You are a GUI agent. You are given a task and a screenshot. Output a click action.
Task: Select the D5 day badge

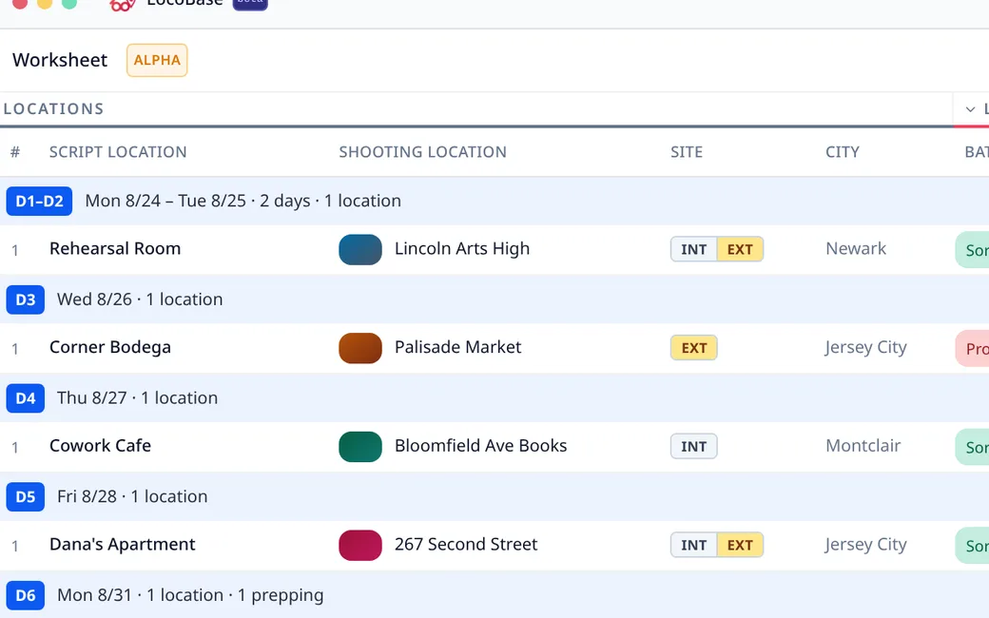(26, 497)
